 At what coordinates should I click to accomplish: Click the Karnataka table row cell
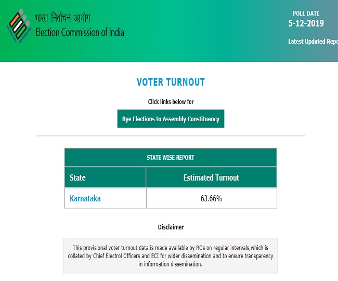coord(105,198)
